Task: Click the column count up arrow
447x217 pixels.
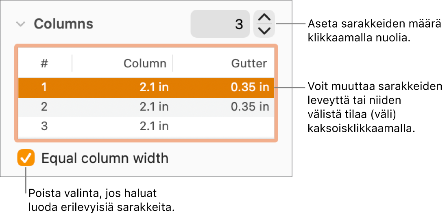Action: coord(264,18)
